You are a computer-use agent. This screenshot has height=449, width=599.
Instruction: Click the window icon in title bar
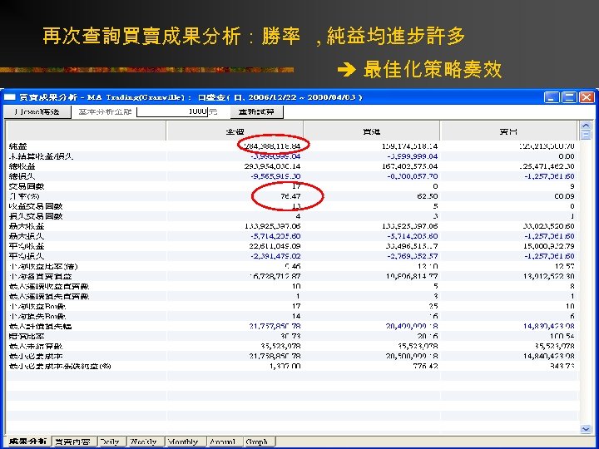tap(10, 97)
